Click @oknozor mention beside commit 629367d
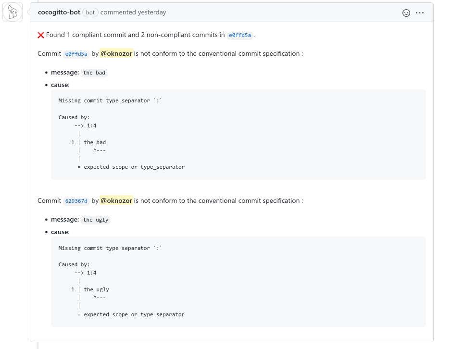 [x=116, y=200]
